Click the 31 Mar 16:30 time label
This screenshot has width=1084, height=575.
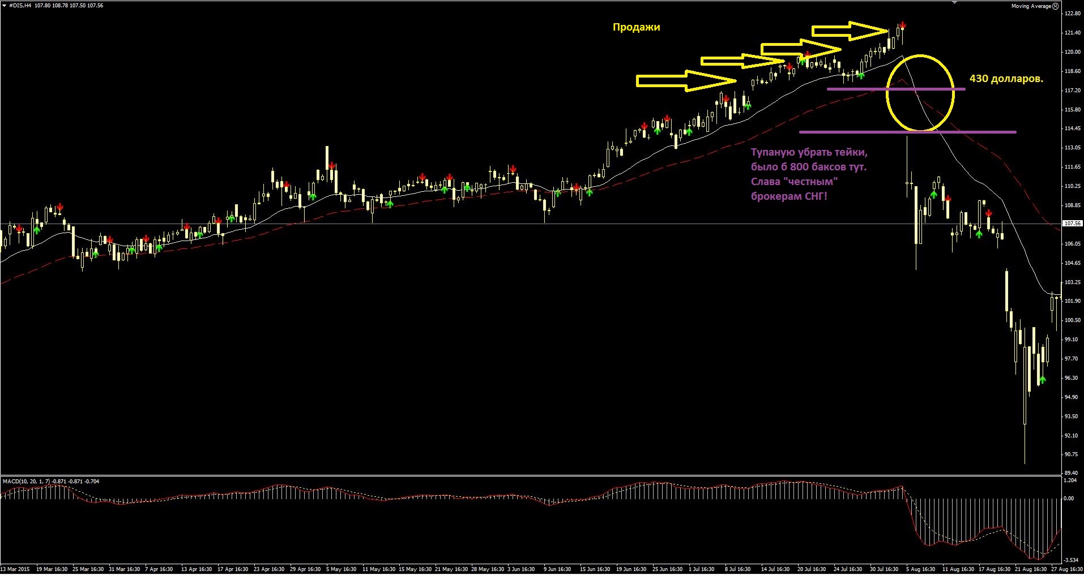coord(124,569)
